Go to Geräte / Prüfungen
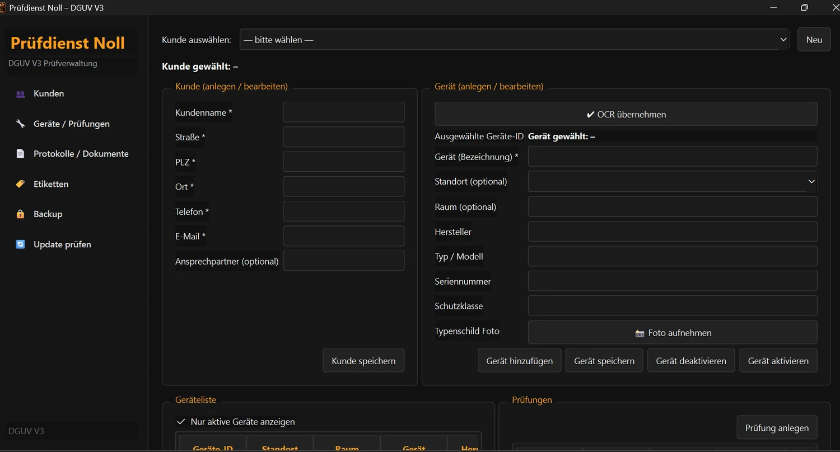This screenshot has height=452, width=840. pos(71,124)
